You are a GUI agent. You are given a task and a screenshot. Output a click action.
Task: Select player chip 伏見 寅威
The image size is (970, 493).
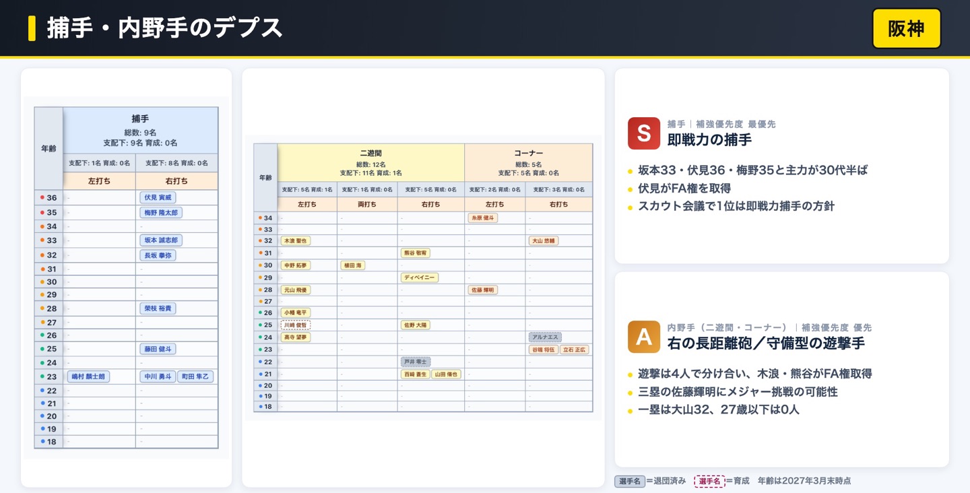[x=158, y=197]
